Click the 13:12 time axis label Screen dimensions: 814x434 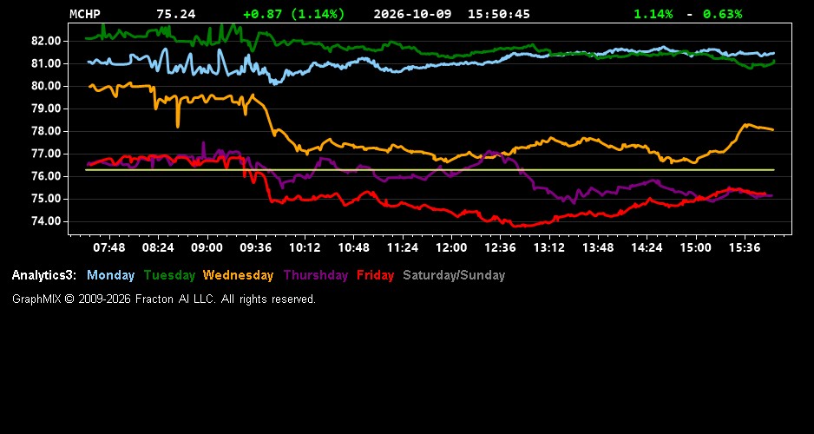[x=549, y=248]
